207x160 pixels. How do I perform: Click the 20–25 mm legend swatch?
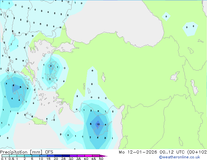point(58,156)
